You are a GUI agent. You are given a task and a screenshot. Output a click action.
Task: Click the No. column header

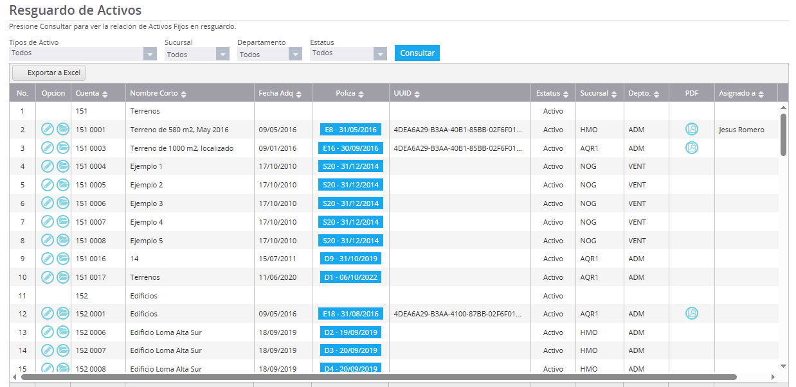coord(23,93)
